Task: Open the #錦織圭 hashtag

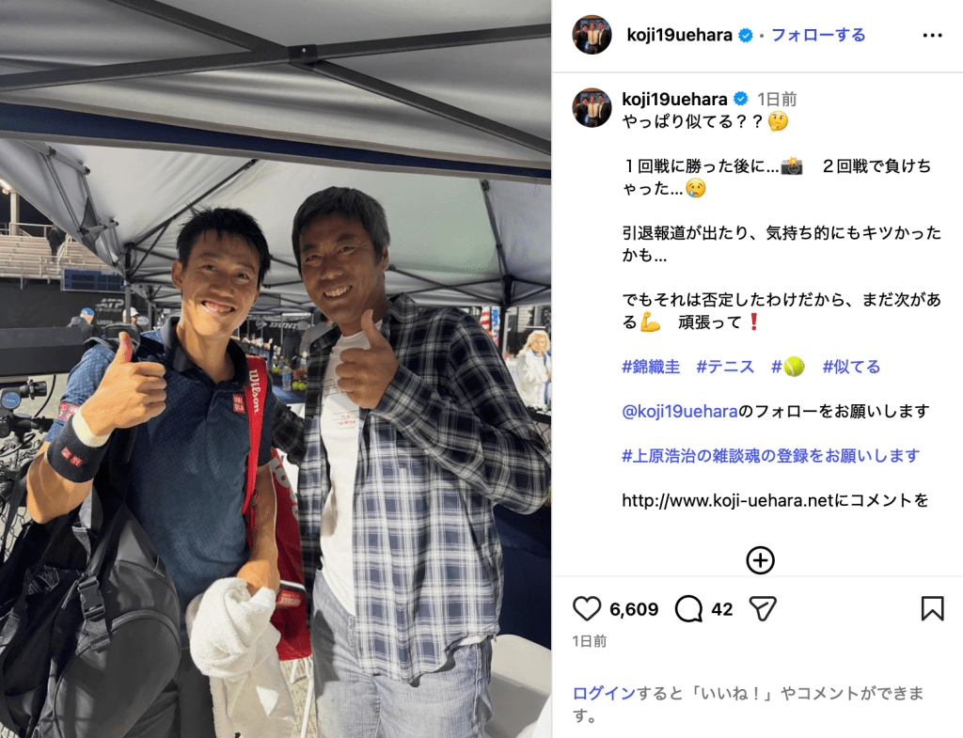Action: (x=651, y=367)
